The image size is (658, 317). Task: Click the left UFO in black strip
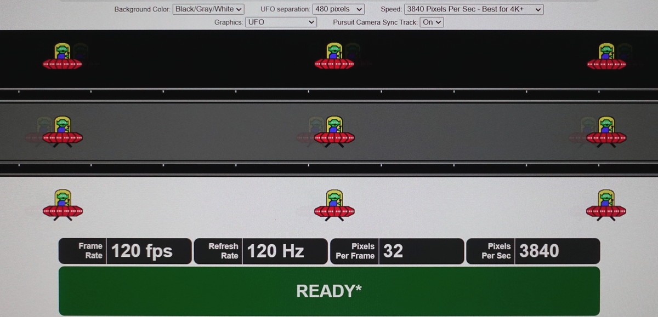tap(63, 56)
